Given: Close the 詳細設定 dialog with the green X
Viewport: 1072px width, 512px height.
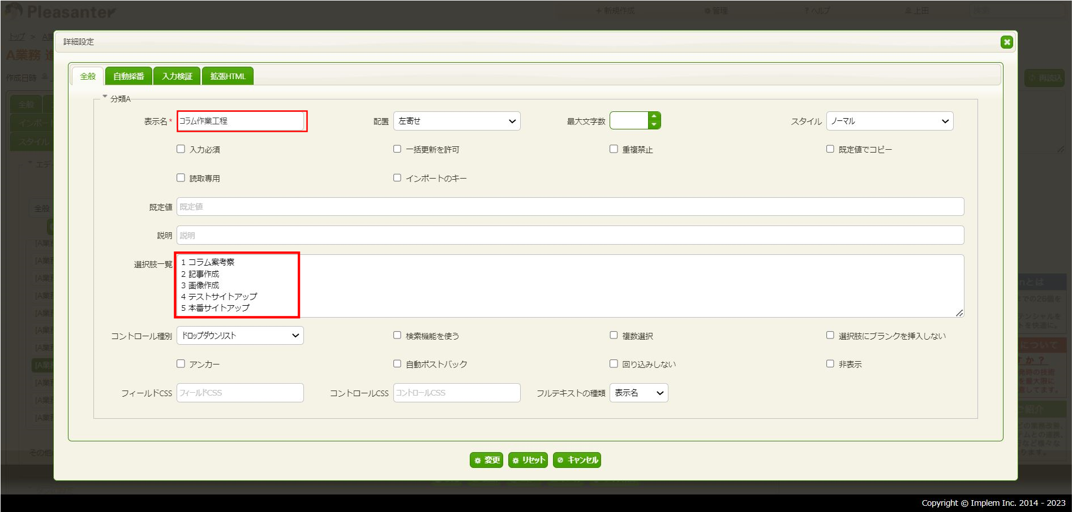Looking at the screenshot, I should pos(1006,42).
